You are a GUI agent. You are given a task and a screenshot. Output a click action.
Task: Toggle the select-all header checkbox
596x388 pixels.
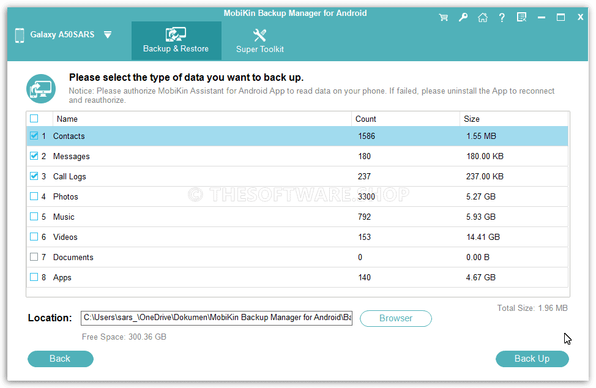pyautogui.click(x=34, y=119)
